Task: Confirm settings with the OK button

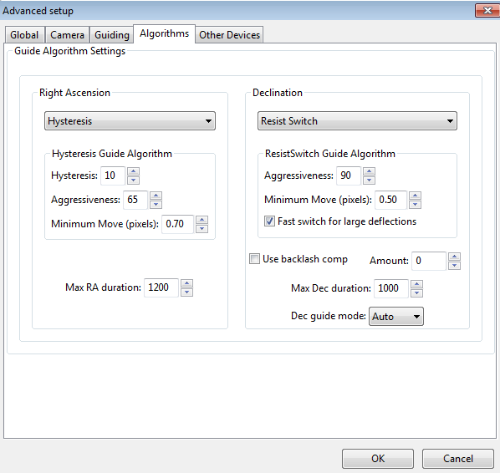Action: (378, 458)
